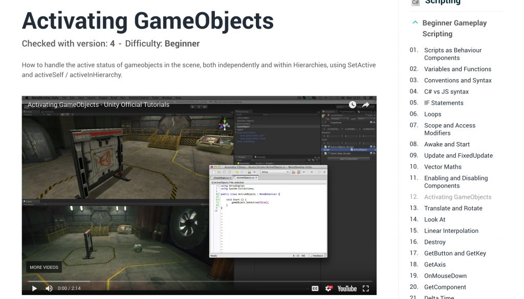Enter fullscreen video mode

[x=366, y=289]
